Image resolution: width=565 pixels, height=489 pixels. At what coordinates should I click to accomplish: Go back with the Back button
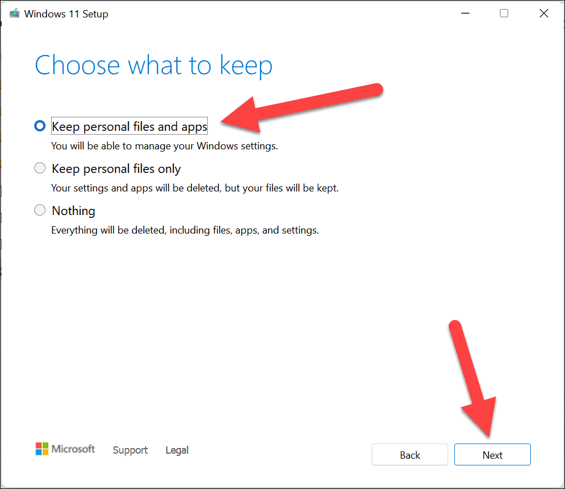(409, 455)
